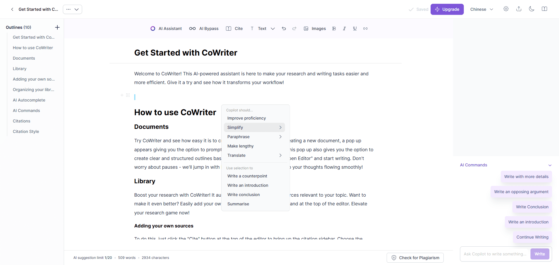The image size is (559, 265).
Task: Focus the Ask Copilot input field
Action: click(495, 254)
